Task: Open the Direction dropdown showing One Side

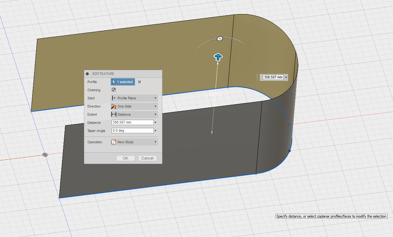Action: pos(134,106)
